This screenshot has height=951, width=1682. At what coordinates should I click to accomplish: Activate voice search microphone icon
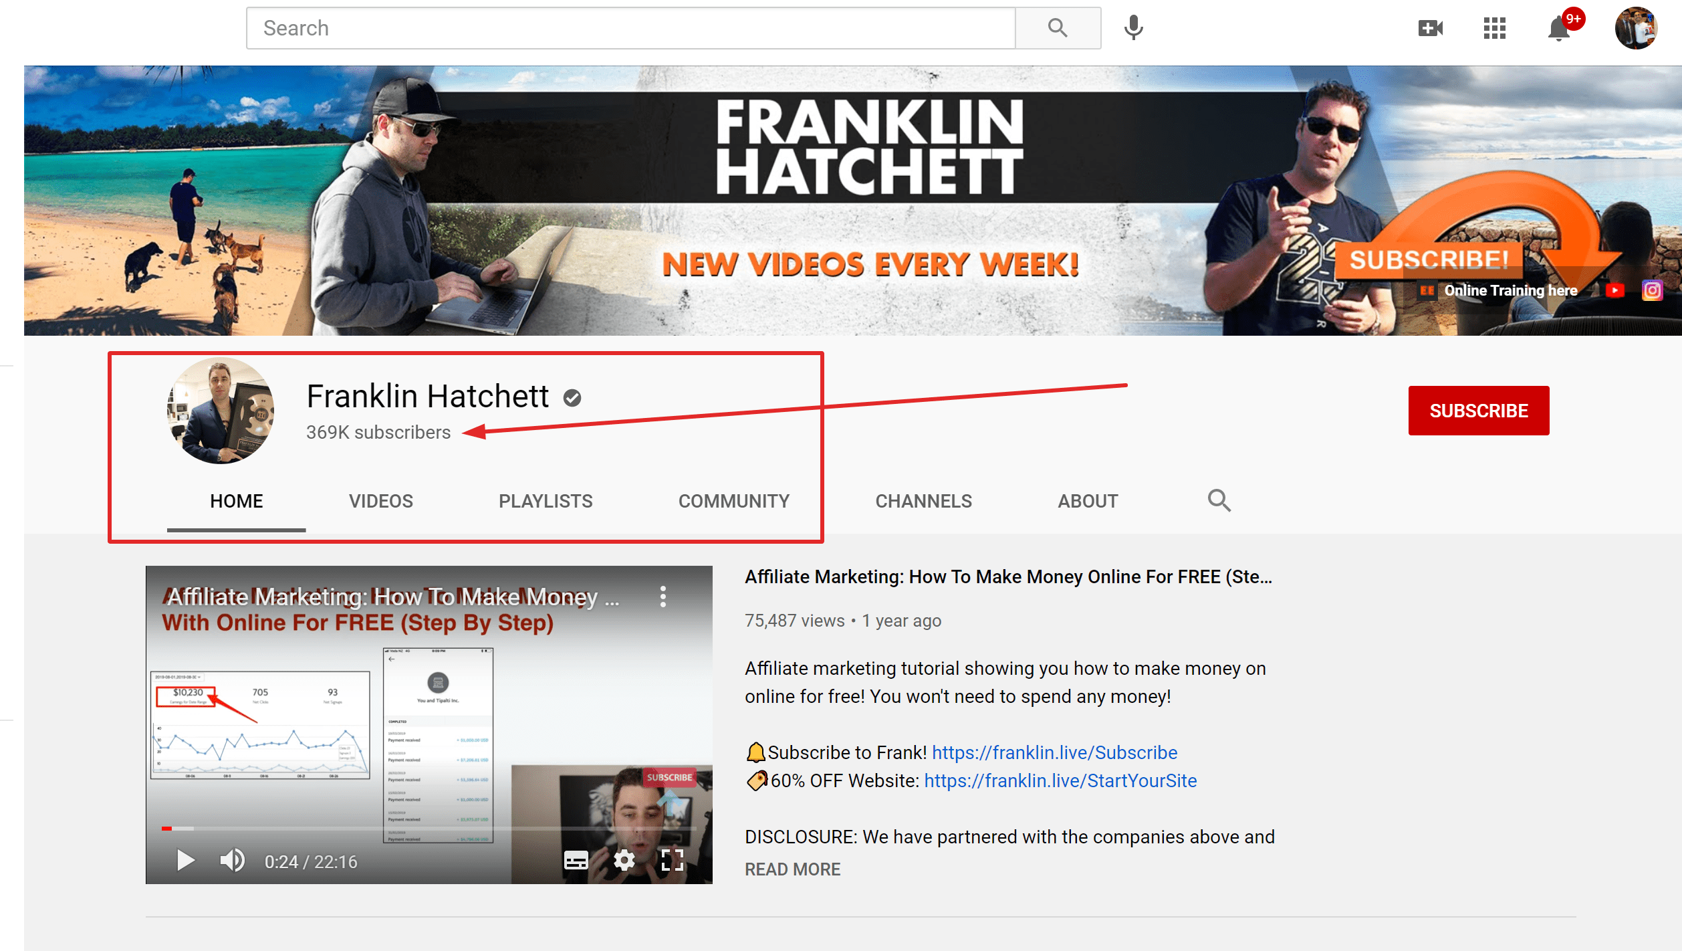(x=1133, y=28)
